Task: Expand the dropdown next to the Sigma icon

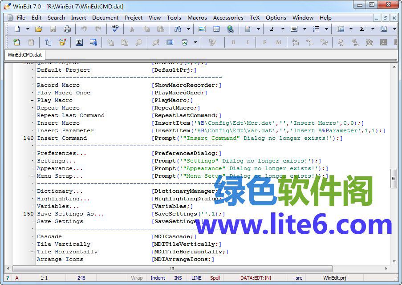Action: [373, 29]
